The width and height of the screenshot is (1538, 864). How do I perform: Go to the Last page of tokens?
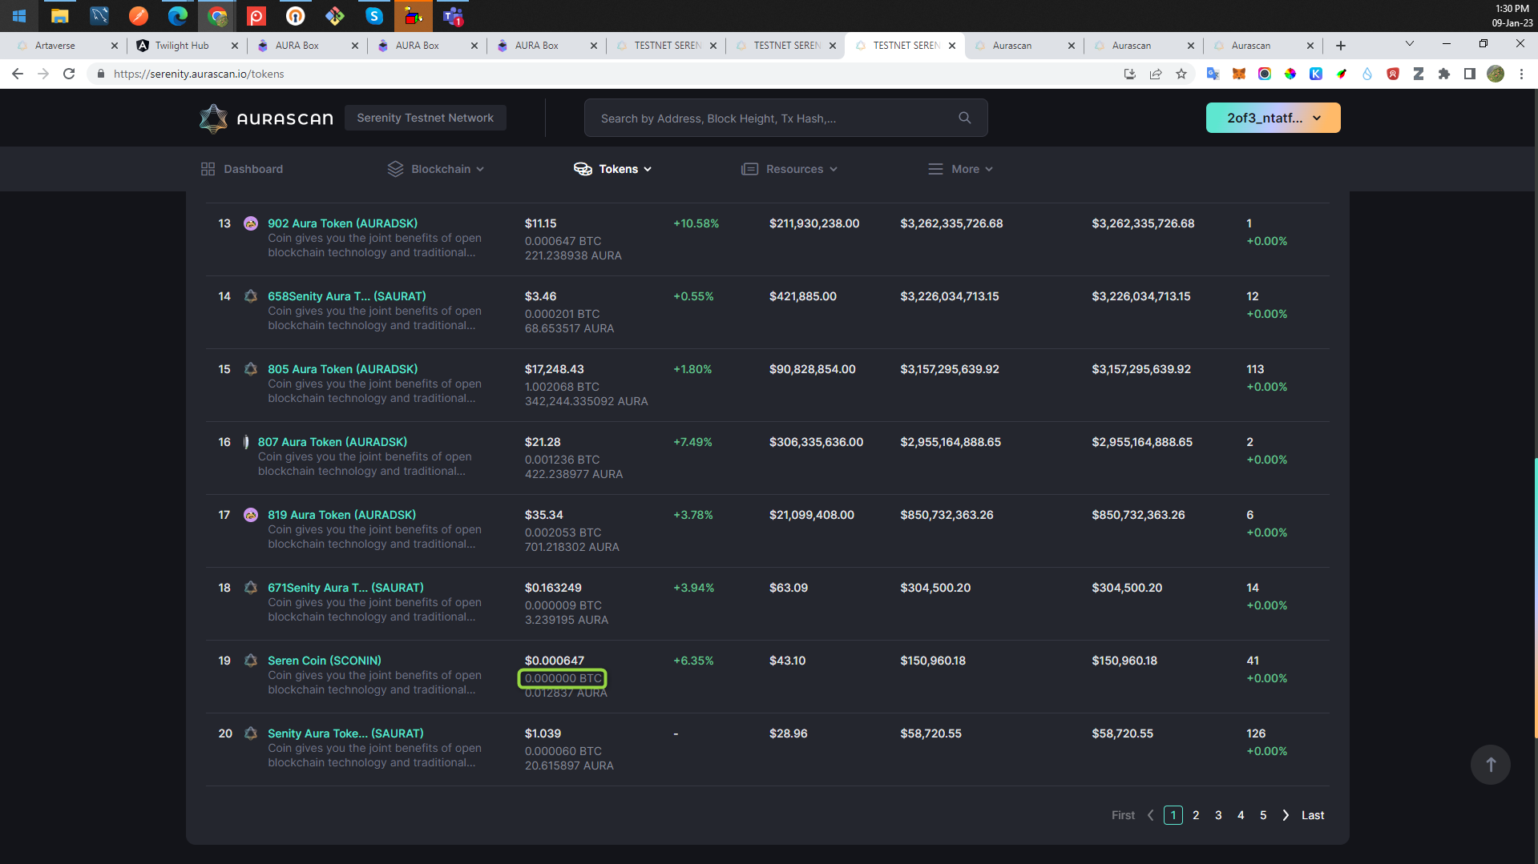pyautogui.click(x=1312, y=814)
